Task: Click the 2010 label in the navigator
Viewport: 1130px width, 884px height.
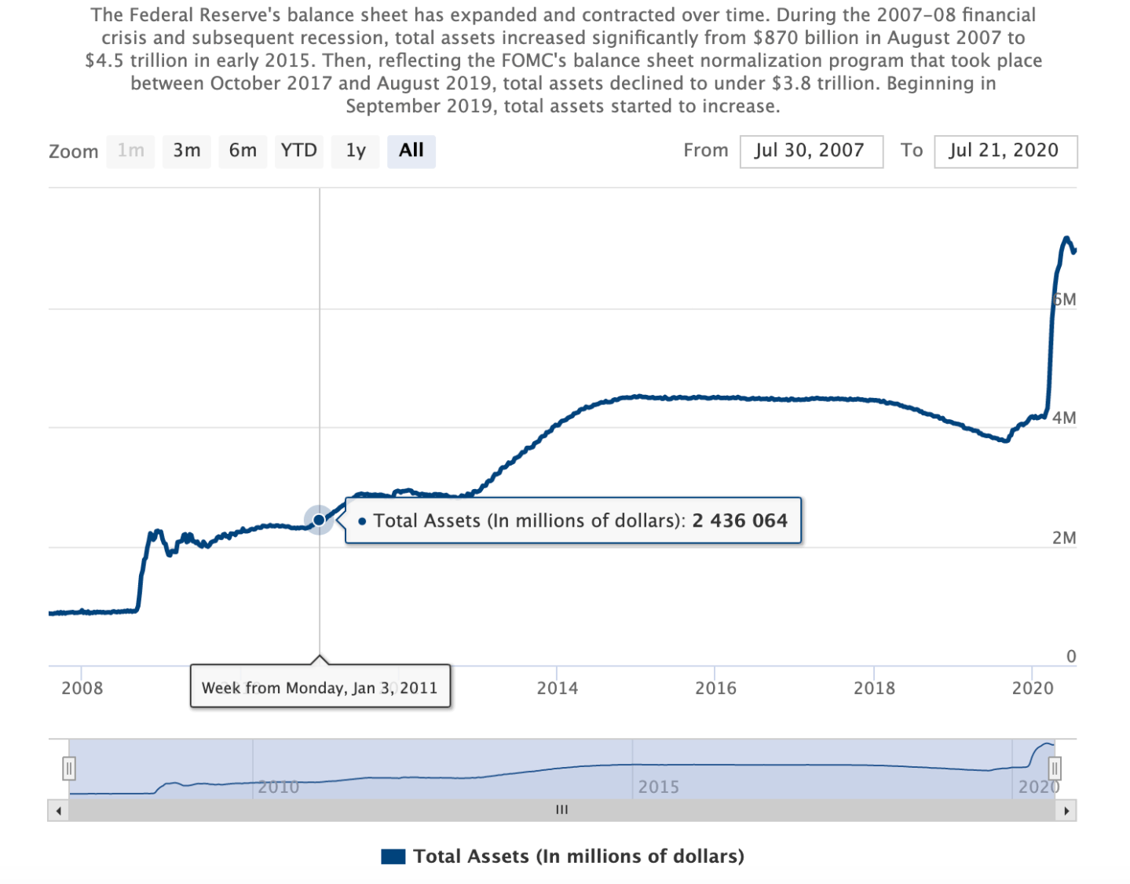Action: 279,787
